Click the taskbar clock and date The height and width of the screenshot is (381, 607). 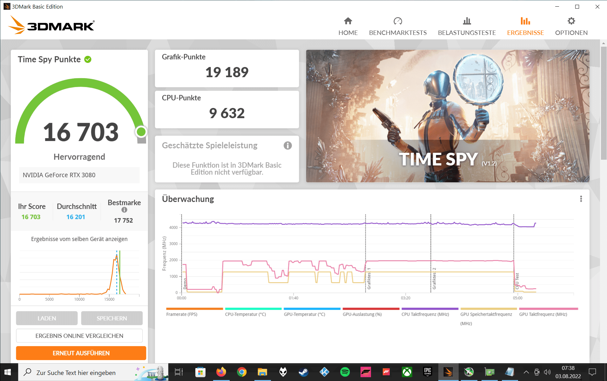pos(568,372)
